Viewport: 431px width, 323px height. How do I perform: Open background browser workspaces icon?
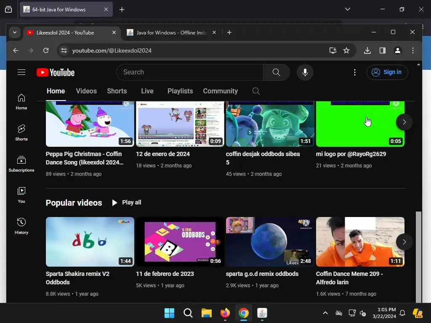tap(8, 9)
